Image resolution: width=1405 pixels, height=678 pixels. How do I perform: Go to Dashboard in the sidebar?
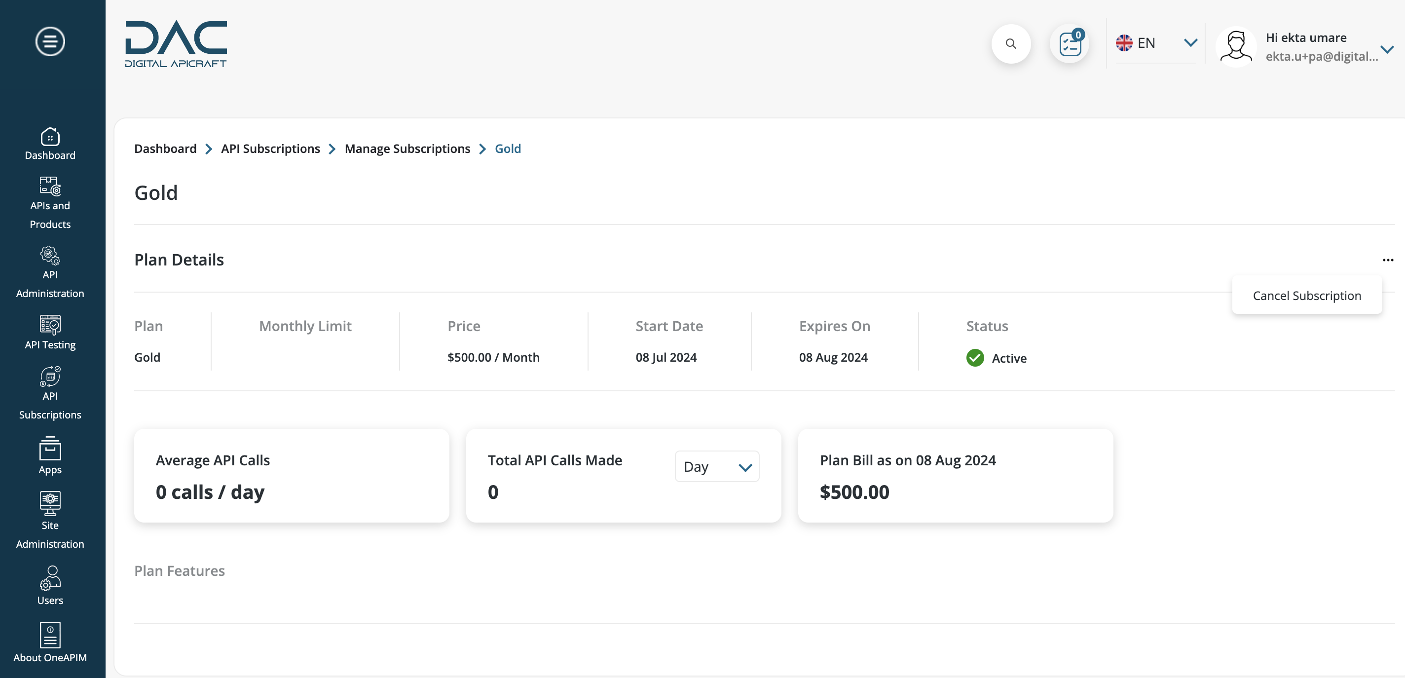coord(50,144)
